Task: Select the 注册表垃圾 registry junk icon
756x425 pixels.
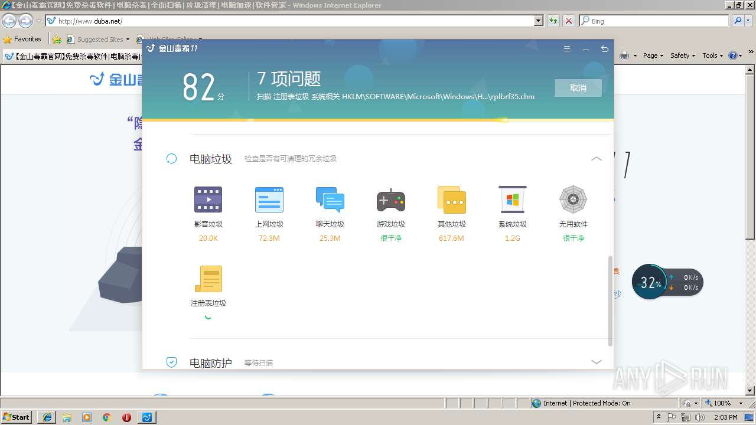Action: [208, 279]
